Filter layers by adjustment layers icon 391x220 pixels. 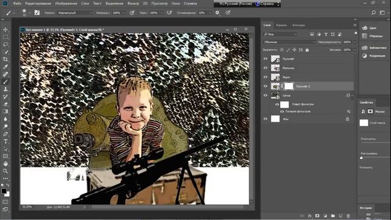pos(319,34)
